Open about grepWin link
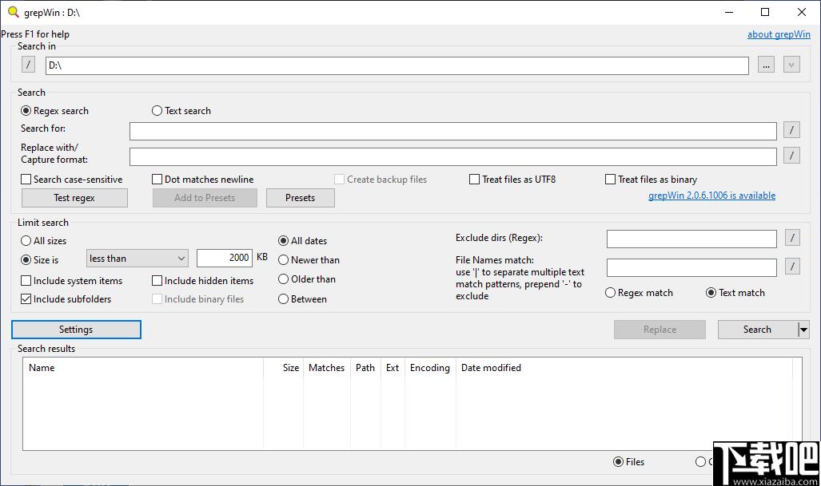Viewport: 821px width, 486px height. tap(779, 34)
